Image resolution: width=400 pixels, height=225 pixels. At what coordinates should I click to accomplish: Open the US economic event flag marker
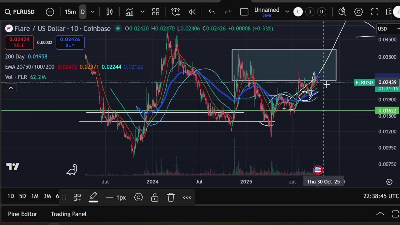coord(318,170)
